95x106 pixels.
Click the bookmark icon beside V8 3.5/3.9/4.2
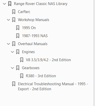(x=22, y=60)
